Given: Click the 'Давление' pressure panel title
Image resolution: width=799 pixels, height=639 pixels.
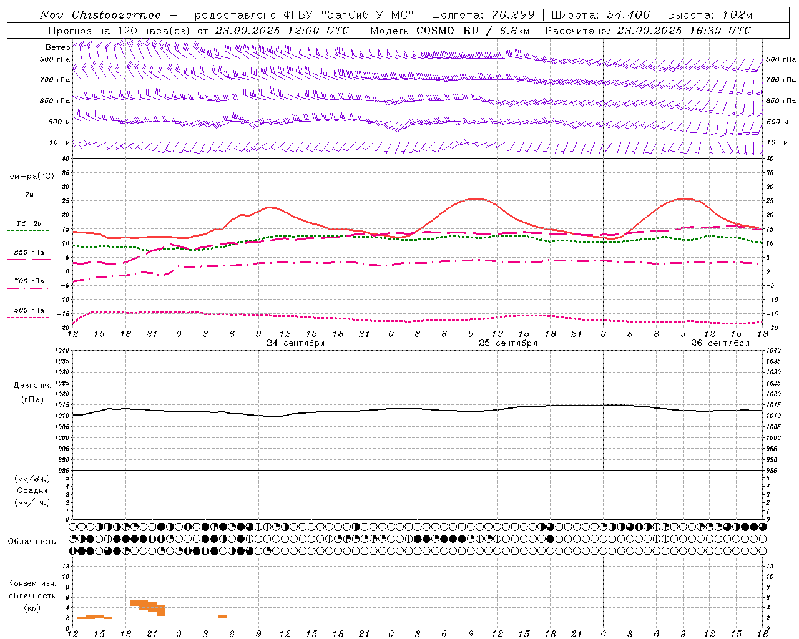Looking at the screenshot, I should (31, 386).
